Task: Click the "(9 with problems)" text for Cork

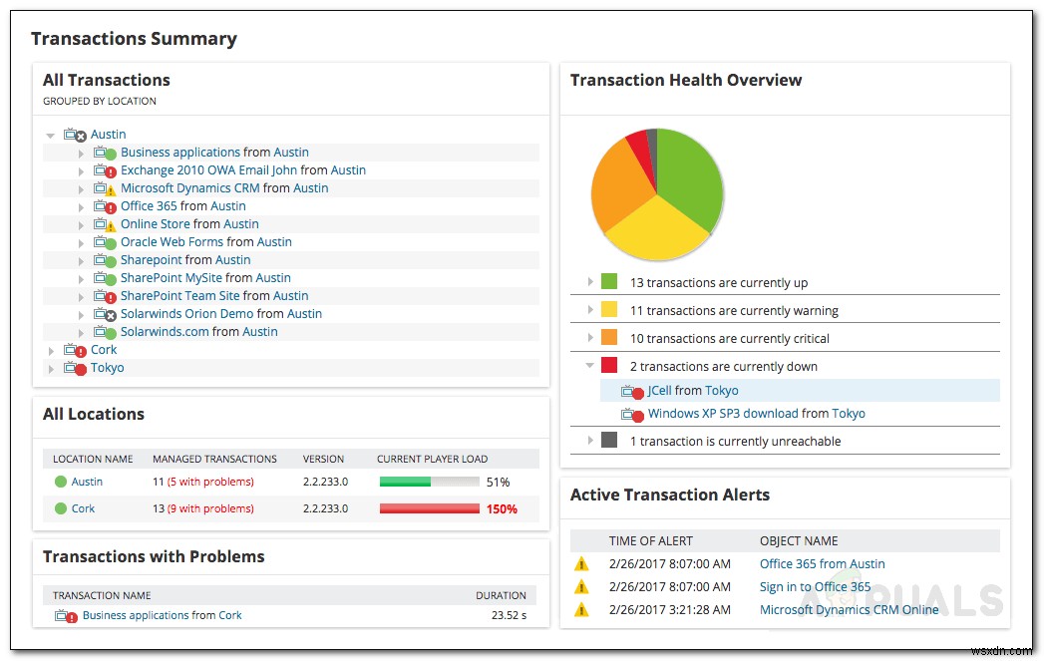Action: coord(210,508)
